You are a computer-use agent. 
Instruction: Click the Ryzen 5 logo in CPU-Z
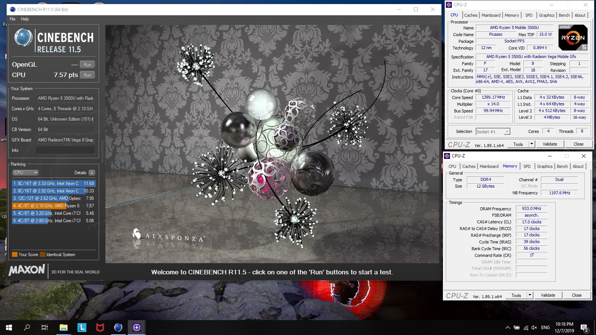[x=573, y=37]
